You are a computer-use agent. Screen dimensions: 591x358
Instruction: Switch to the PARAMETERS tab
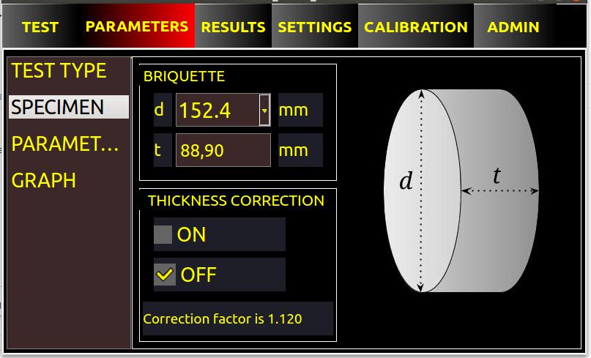coord(136,26)
